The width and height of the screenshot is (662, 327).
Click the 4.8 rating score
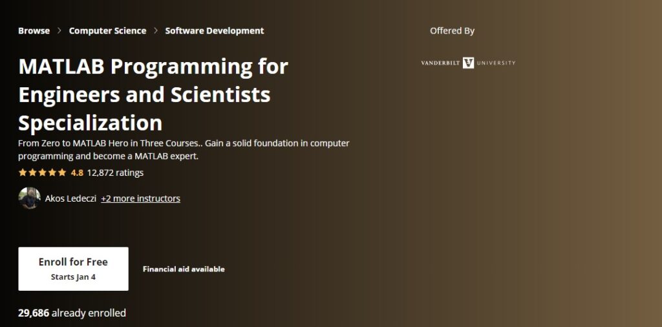point(77,173)
